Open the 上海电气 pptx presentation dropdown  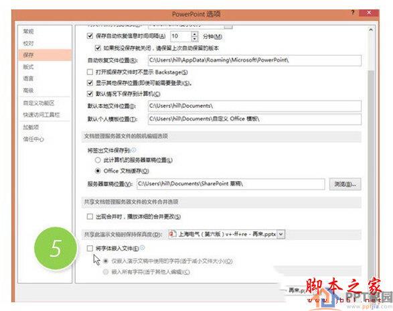pos(281,234)
